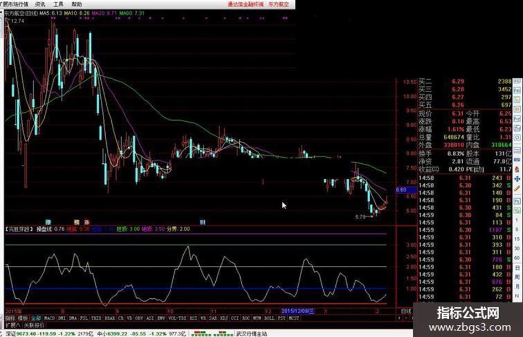523x337 pixels.
Task: Select the pencil drawing tool icon
Action: 517,189
